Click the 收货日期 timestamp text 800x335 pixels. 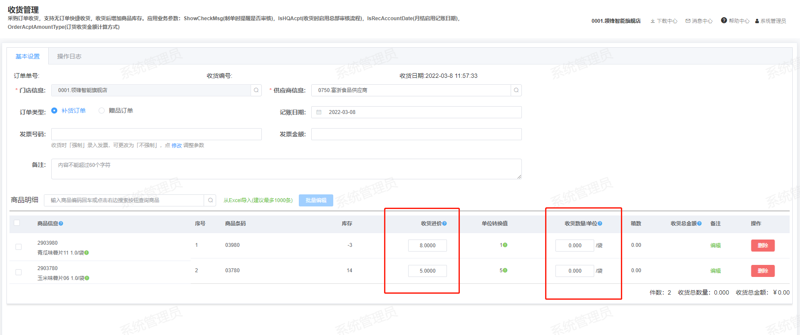click(x=438, y=76)
